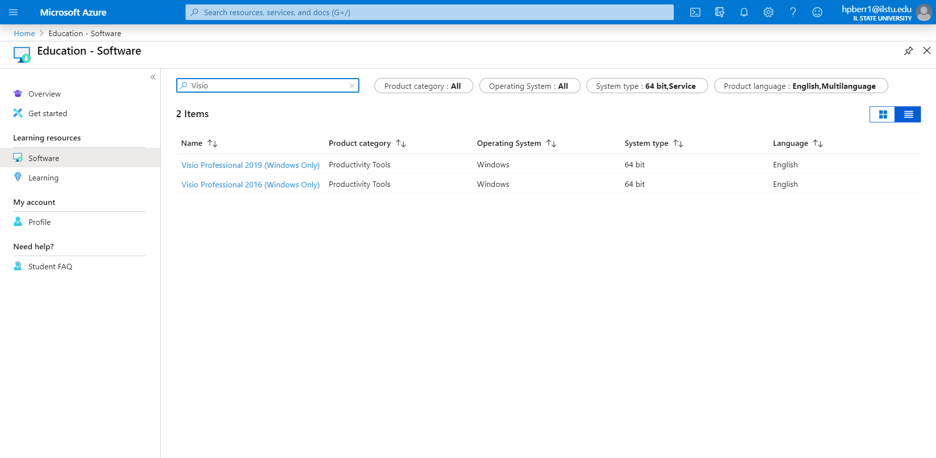The width and height of the screenshot is (936, 458).
Task: Click the Microsoft Azure logo text
Action: [73, 12]
